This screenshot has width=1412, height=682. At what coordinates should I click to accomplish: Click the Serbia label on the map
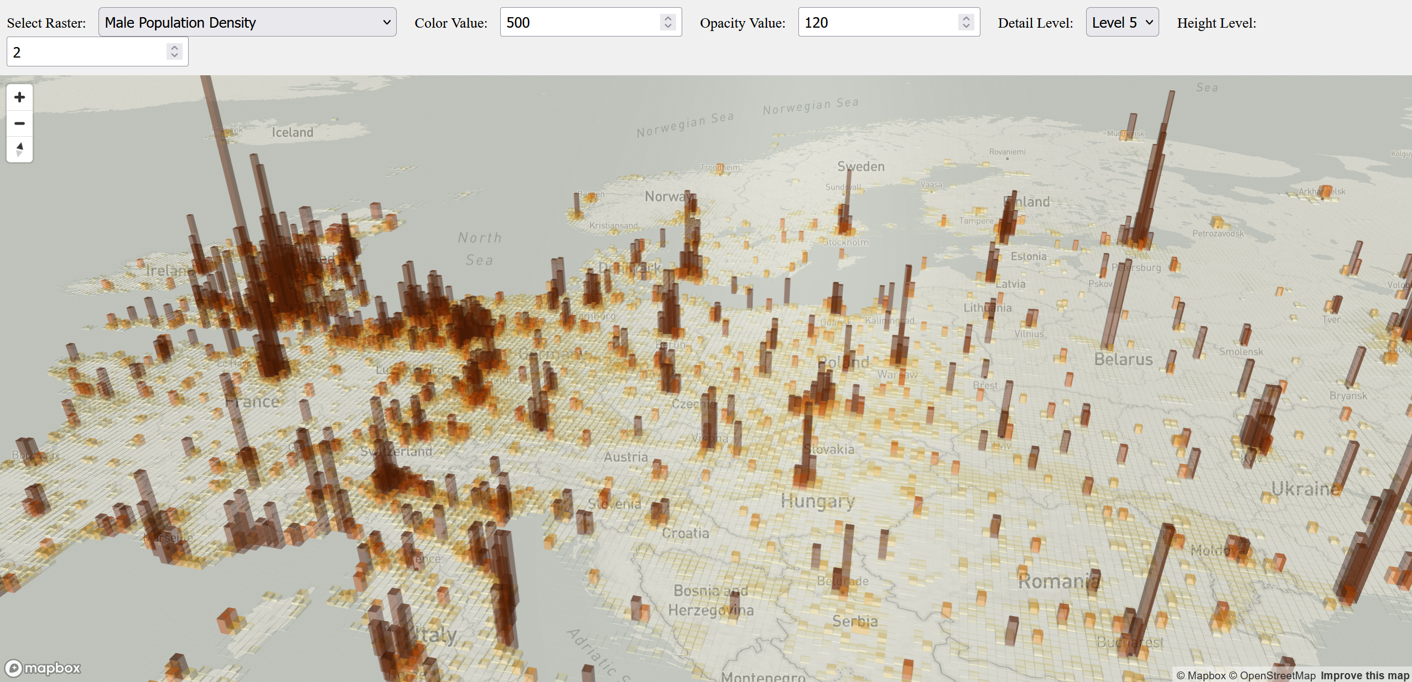click(x=855, y=621)
